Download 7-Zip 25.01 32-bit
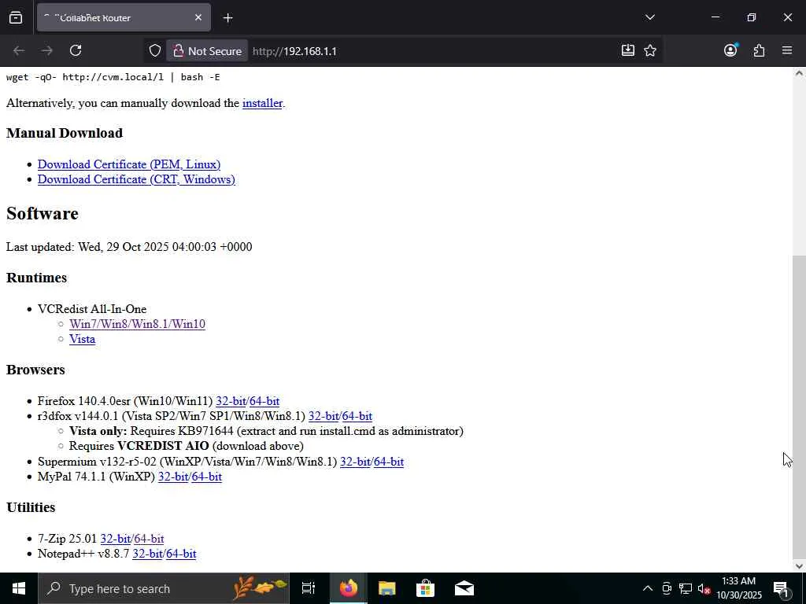This screenshot has height=604, width=806. pyautogui.click(x=115, y=539)
